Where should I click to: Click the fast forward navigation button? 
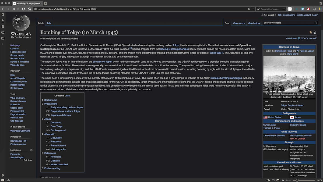(18, 9)
